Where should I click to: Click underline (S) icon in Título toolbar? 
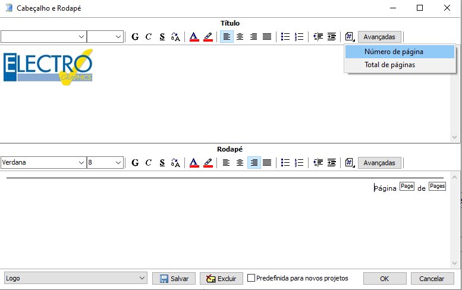point(162,37)
